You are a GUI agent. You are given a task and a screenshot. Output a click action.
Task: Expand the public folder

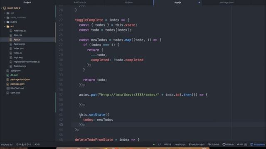(5, 22)
